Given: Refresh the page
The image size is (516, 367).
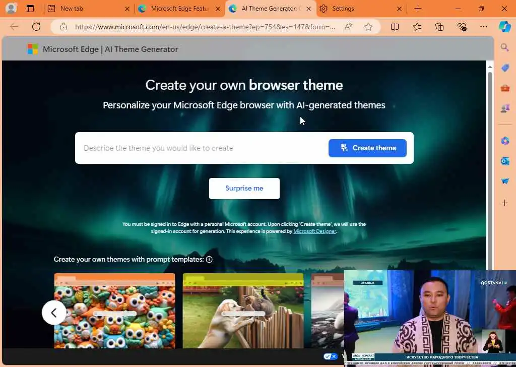Looking at the screenshot, I should tap(36, 27).
